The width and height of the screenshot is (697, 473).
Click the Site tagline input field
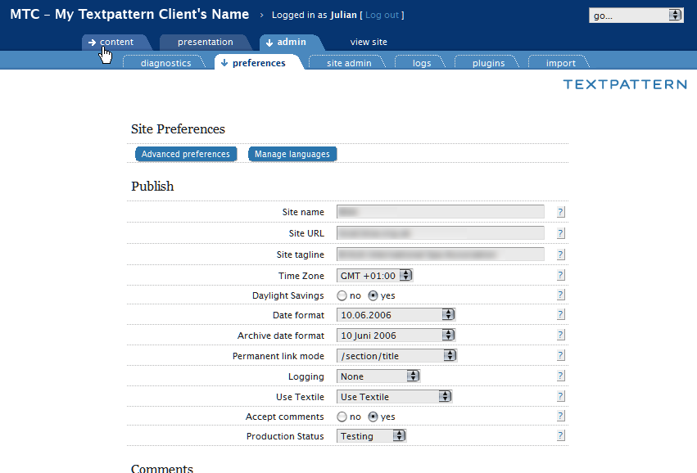click(x=441, y=255)
